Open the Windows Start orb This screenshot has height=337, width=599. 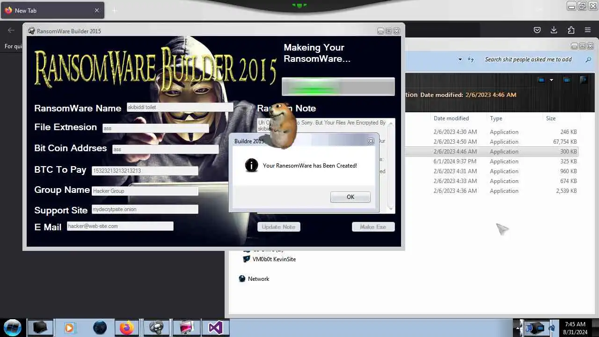point(13,327)
